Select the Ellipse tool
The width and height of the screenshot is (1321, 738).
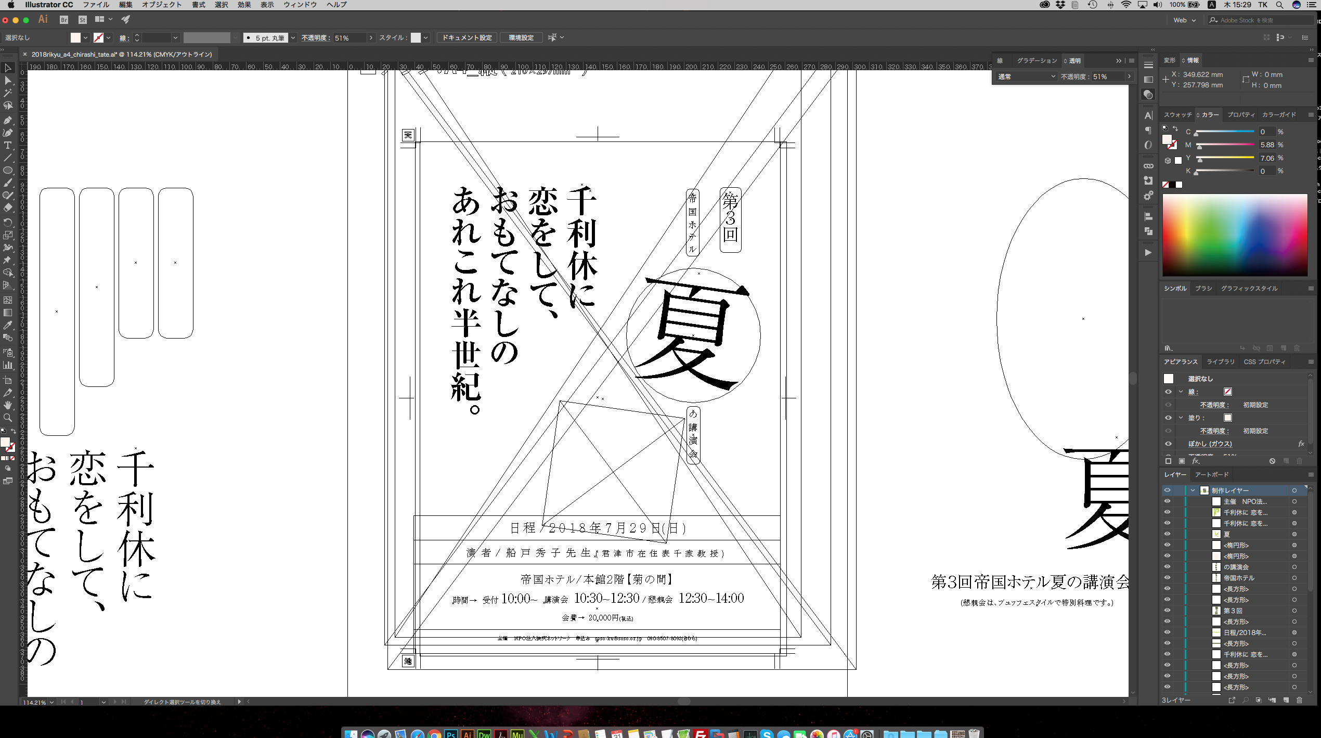pyautogui.click(x=8, y=171)
